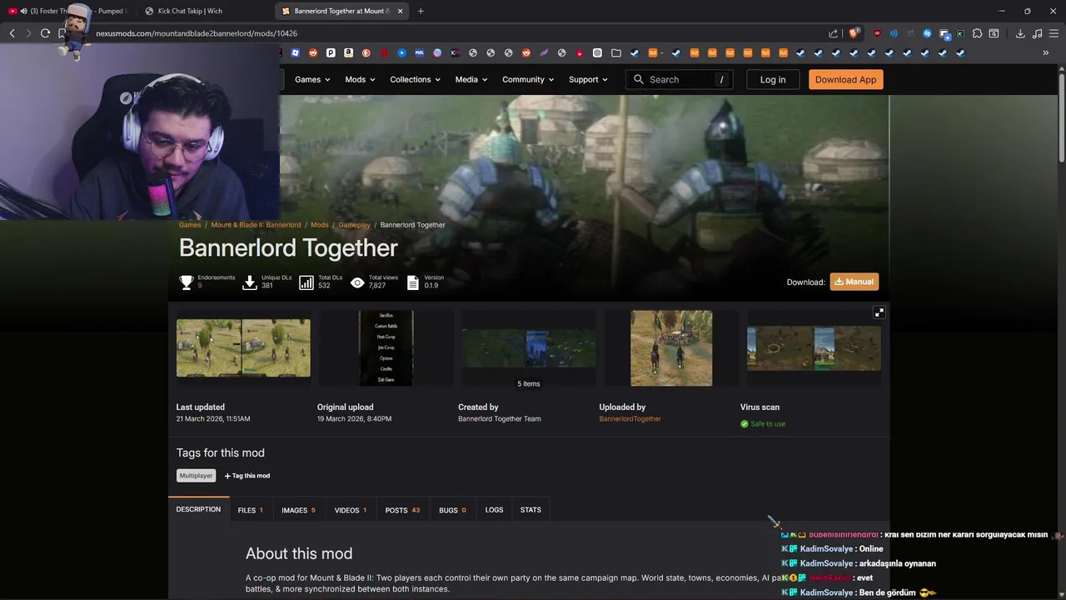Expand the Community dropdown menu

coord(529,79)
